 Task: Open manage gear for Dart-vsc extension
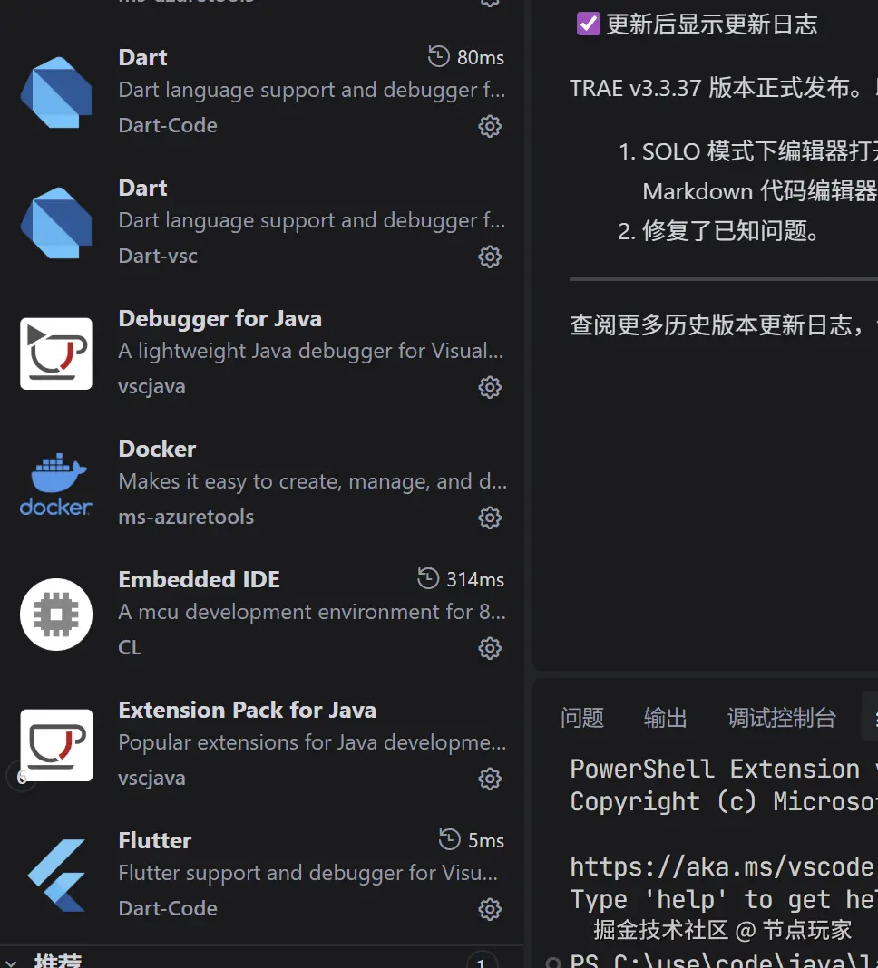click(490, 257)
